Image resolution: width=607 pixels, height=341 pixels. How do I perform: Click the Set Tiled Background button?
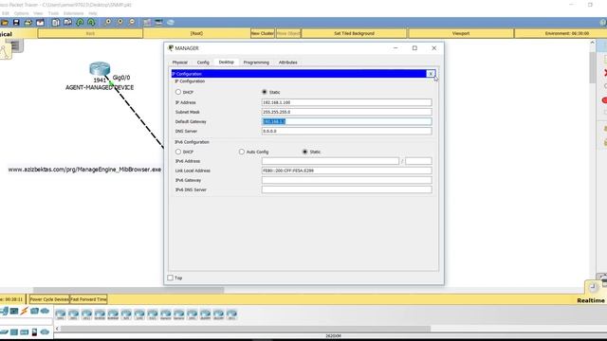click(x=354, y=34)
